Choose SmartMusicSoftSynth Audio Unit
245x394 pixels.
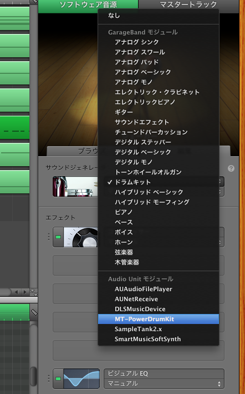coord(159,339)
